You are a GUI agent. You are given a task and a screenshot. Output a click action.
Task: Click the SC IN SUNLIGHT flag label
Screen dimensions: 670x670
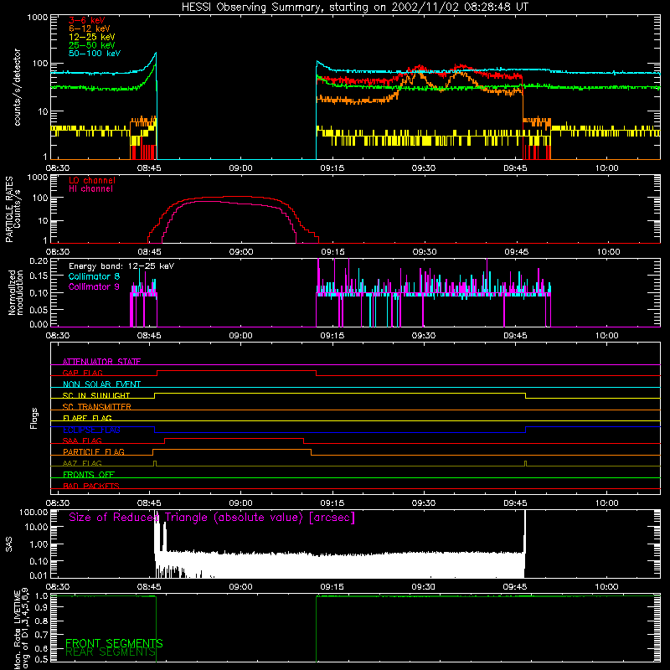pos(96,395)
